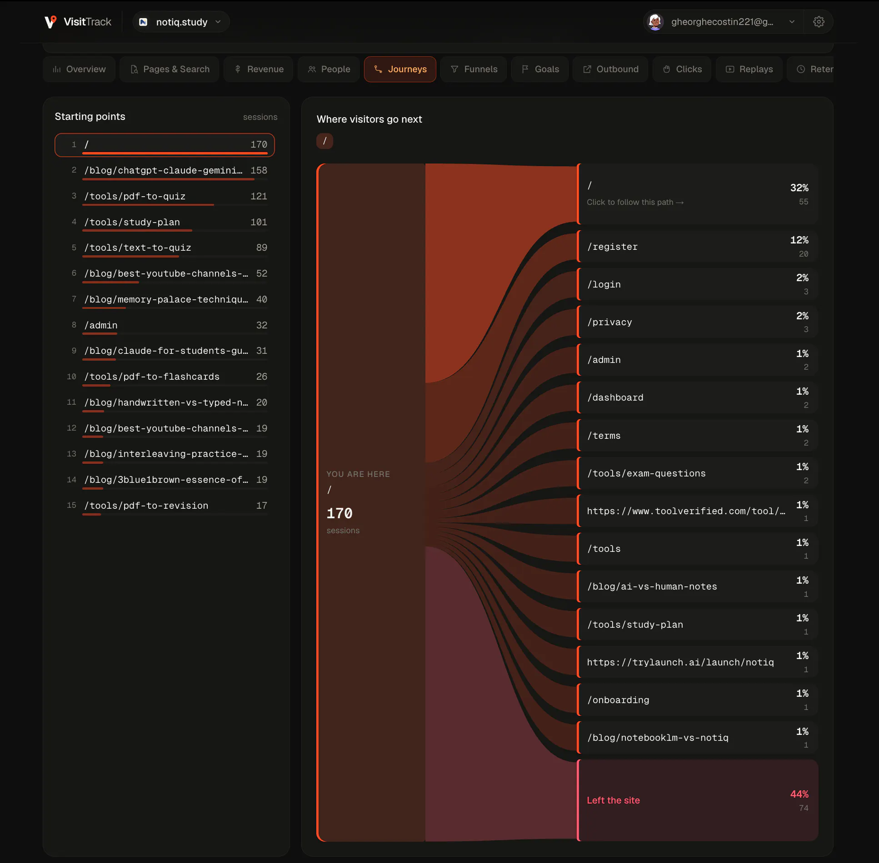Image resolution: width=879 pixels, height=863 pixels.
Task: Click the /login destination card
Action: [698, 284]
